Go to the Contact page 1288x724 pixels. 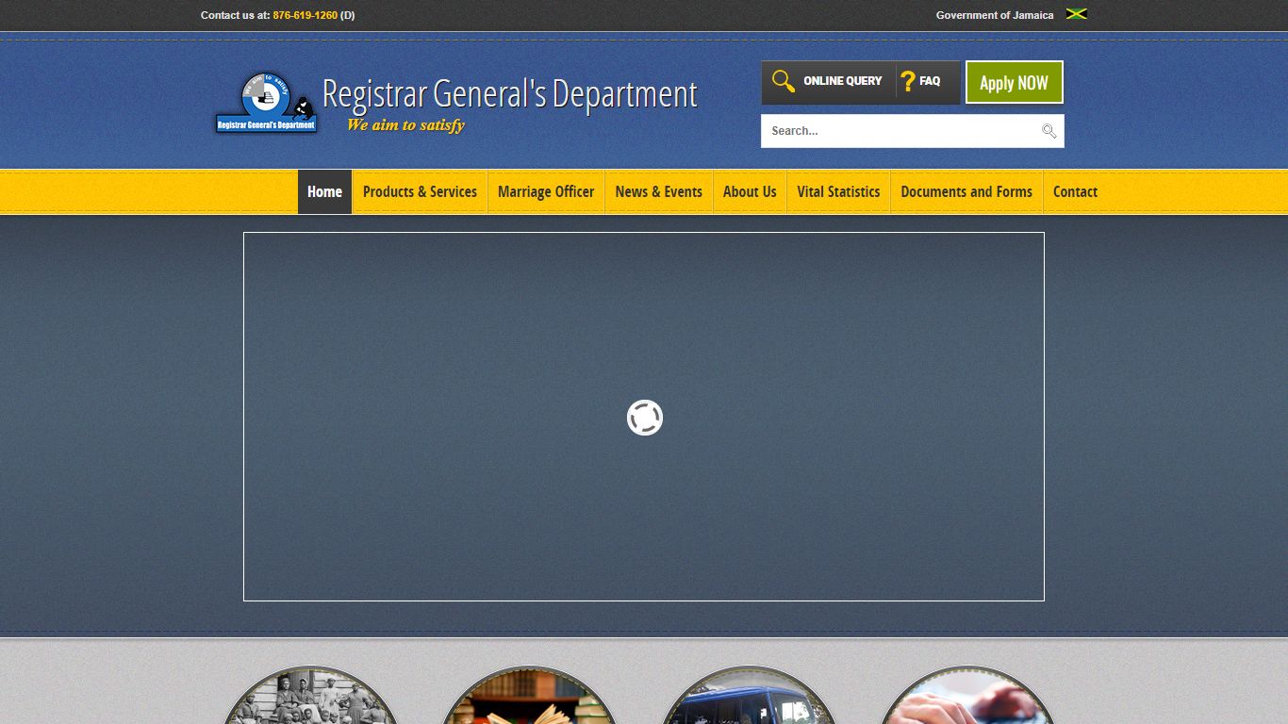point(1075,191)
